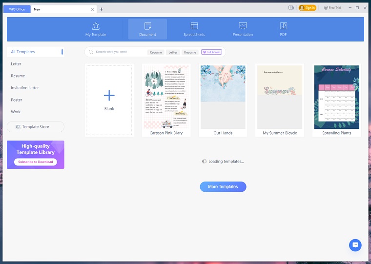The image size is (371, 264).
Task: Click the Loading templates text
Action: point(226,162)
